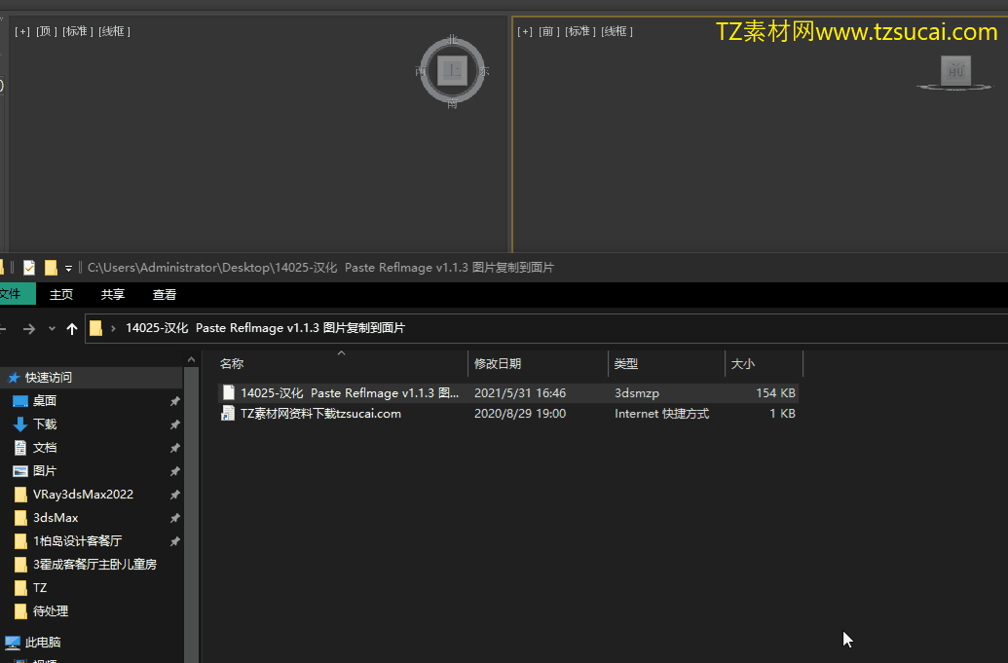
Task: Open the [线框] menu in top viewport
Action: (x=114, y=31)
